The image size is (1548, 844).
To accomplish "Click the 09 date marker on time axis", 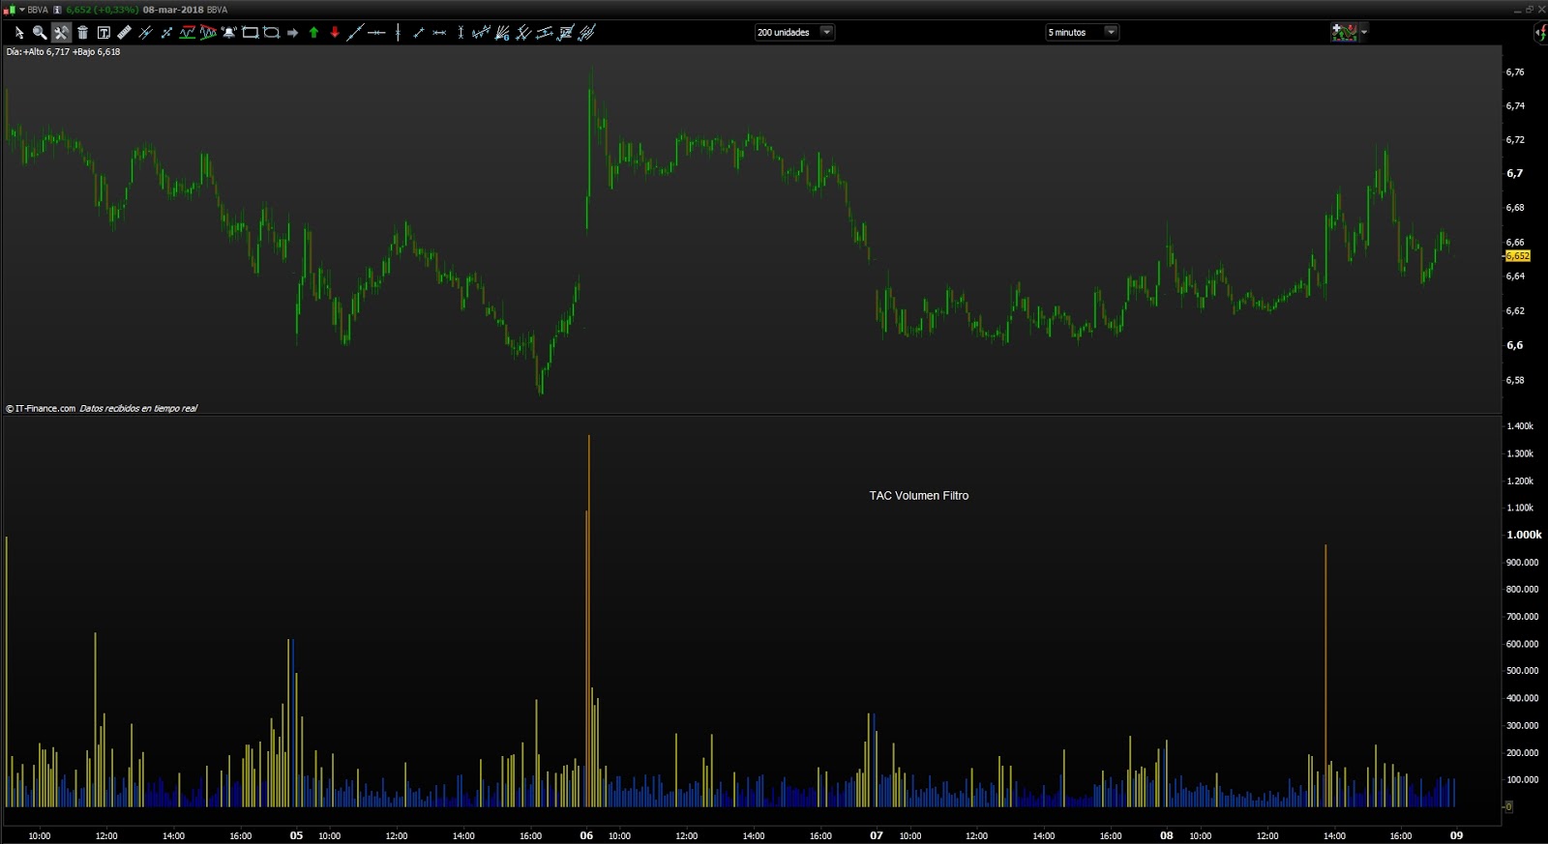I will coord(1456,835).
